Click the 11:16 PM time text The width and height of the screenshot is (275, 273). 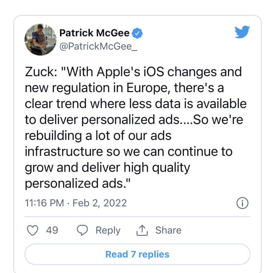coord(44,203)
